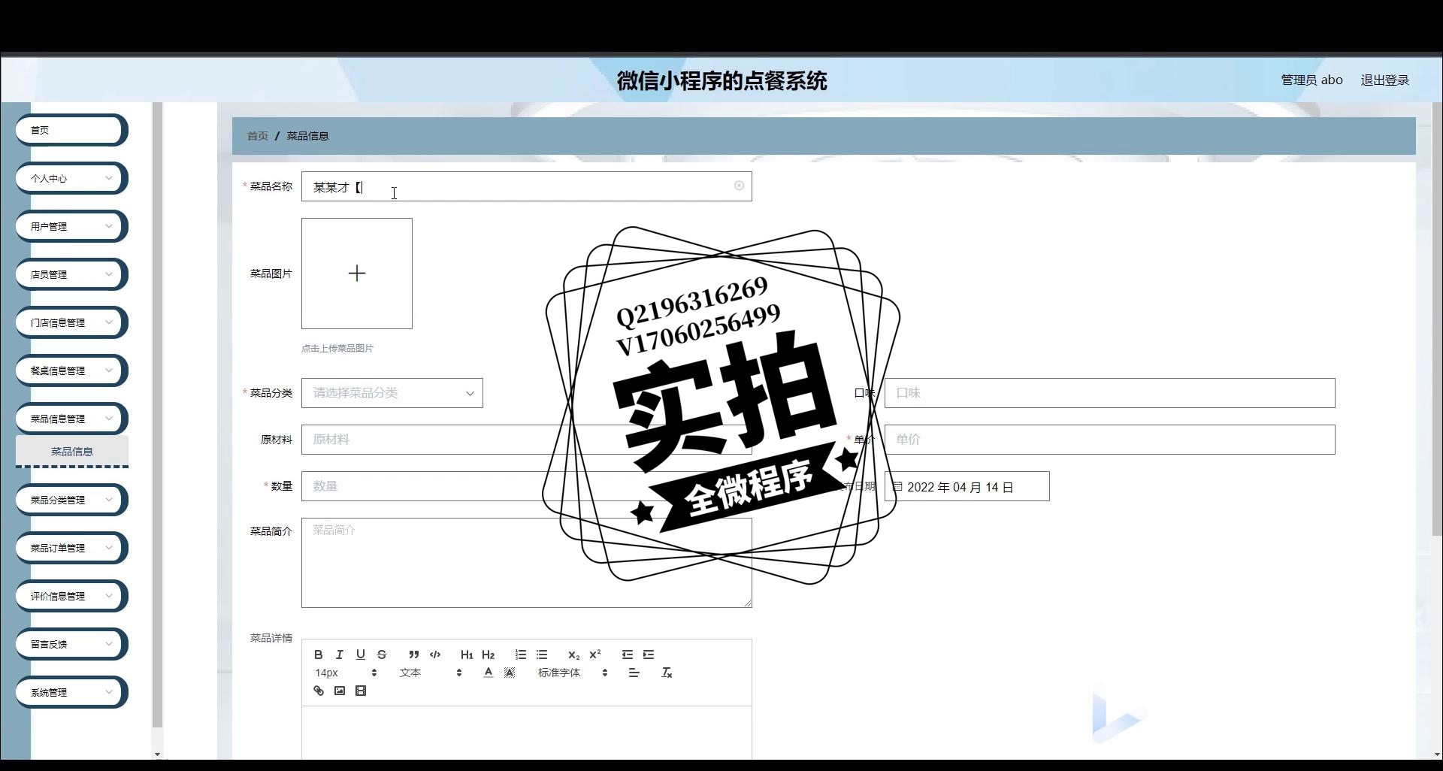The height and width of the screenshot is (771, 1443).
Task: Expand the 店员管理 sidebar menu
Action: (71, 274)
